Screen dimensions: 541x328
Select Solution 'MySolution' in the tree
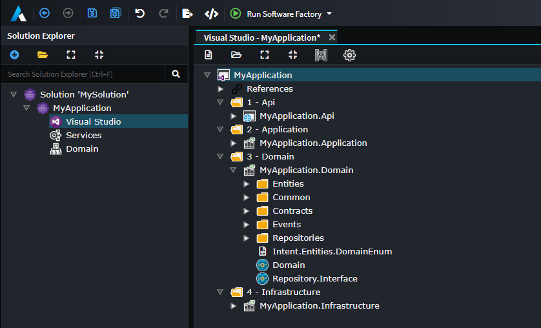(84, 94)
